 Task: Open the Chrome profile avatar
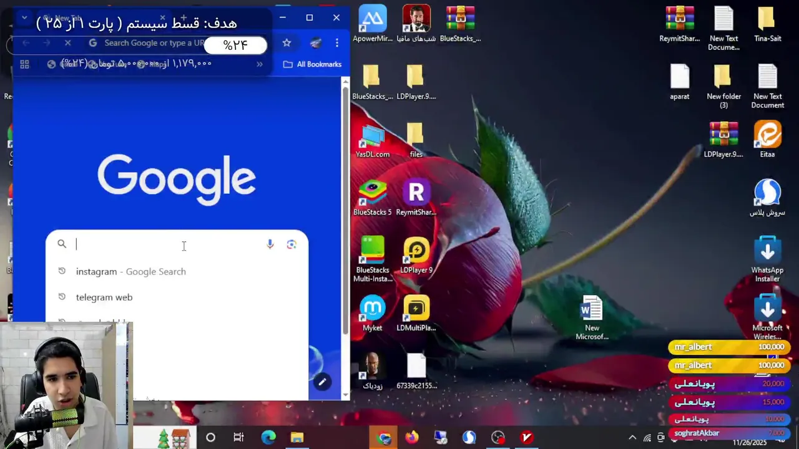(315, 43)
